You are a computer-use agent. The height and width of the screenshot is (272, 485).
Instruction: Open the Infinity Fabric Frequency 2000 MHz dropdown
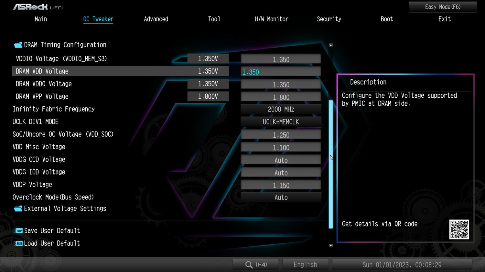tap(281, 109)
